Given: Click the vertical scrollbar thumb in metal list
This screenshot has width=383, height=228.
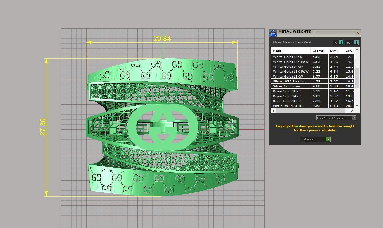Looking at the screenshot, I should point(357,78).
